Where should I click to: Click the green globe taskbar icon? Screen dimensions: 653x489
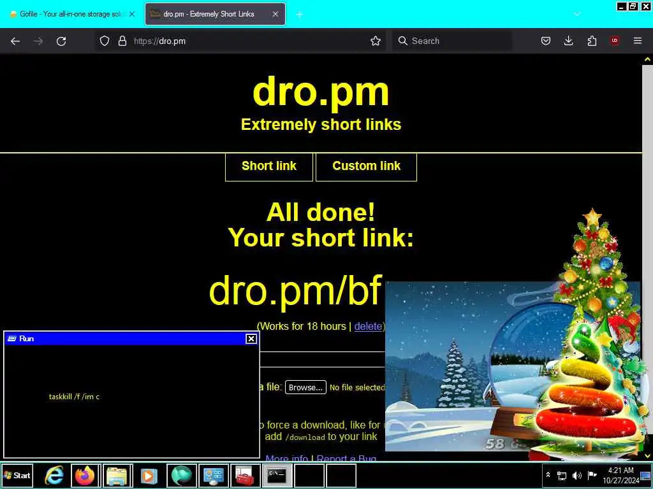(182, 475)
